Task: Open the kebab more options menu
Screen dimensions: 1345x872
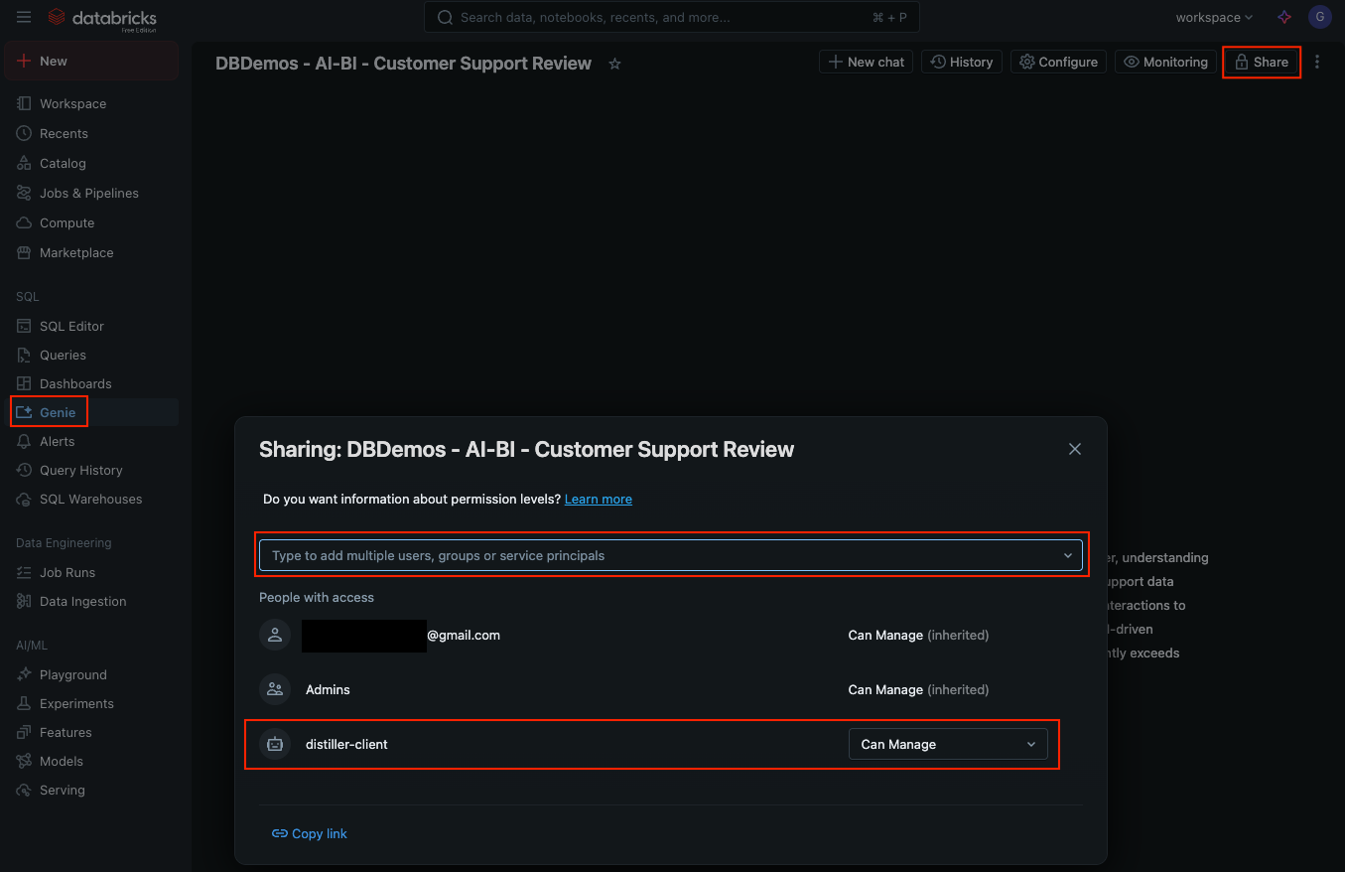Action: (x=1317, y=62)
